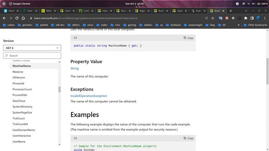Open the tab search dropdown arrow

246,11
